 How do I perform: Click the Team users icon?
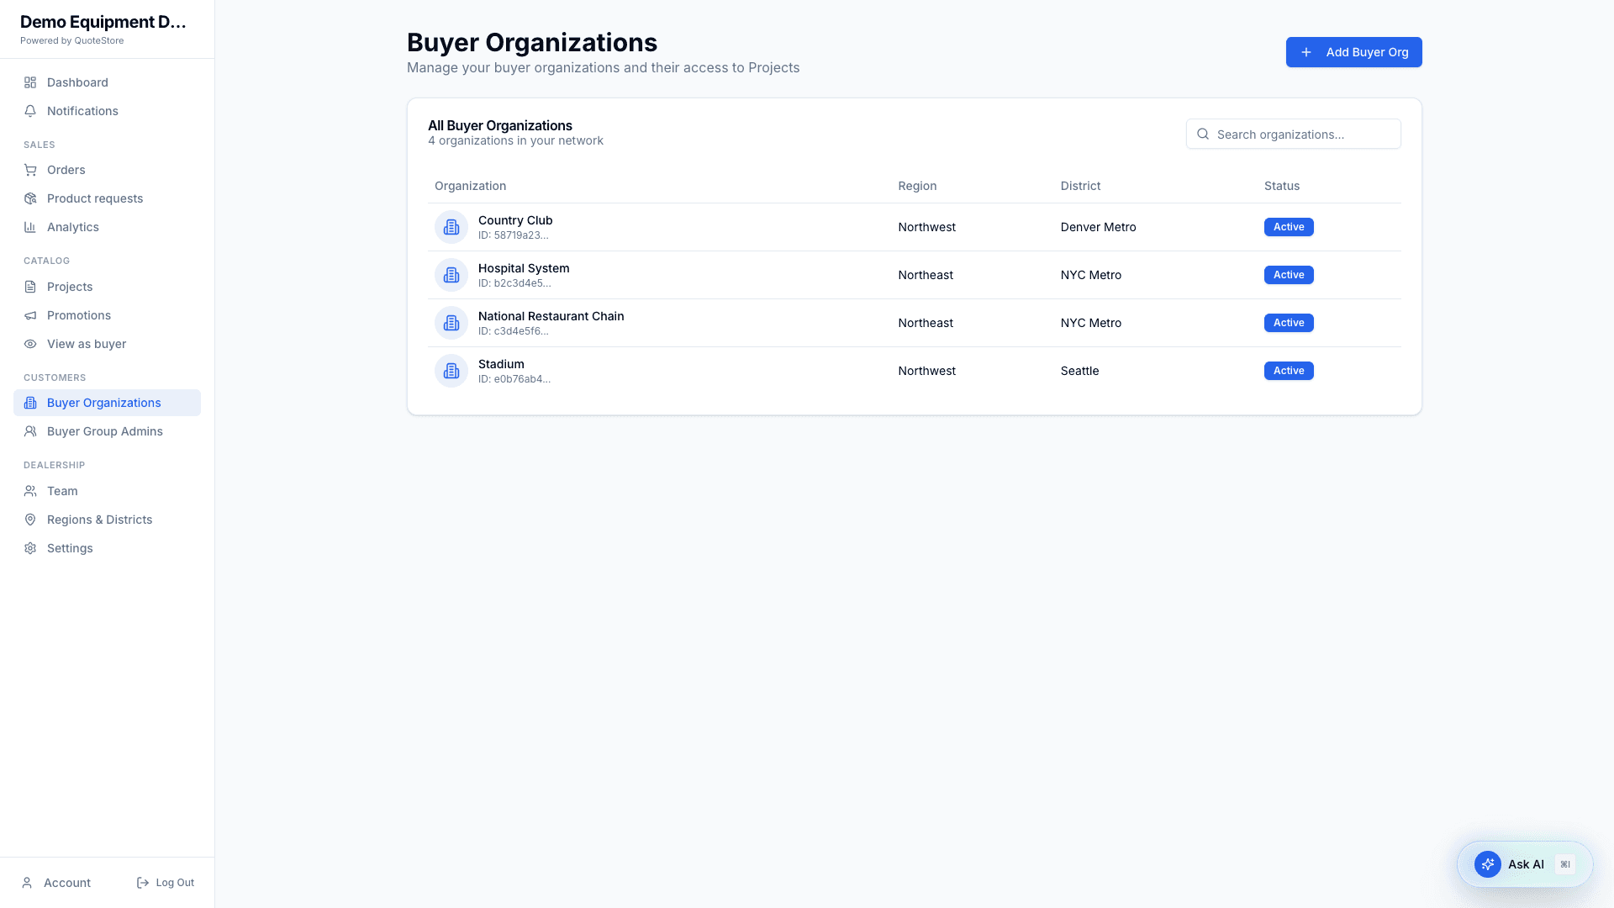(30, 491)
